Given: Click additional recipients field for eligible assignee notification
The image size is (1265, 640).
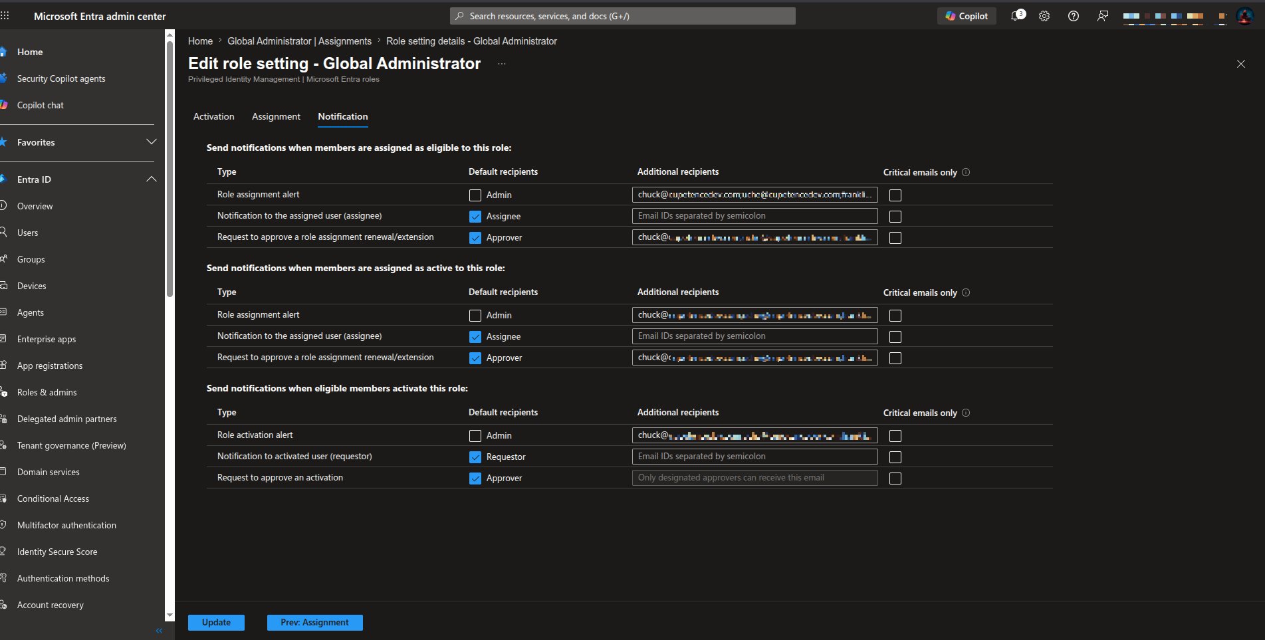Looking at the screenshot, I should 754,216.
